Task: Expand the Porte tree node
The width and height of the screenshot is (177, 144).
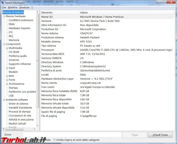Action: coord(7,80)
